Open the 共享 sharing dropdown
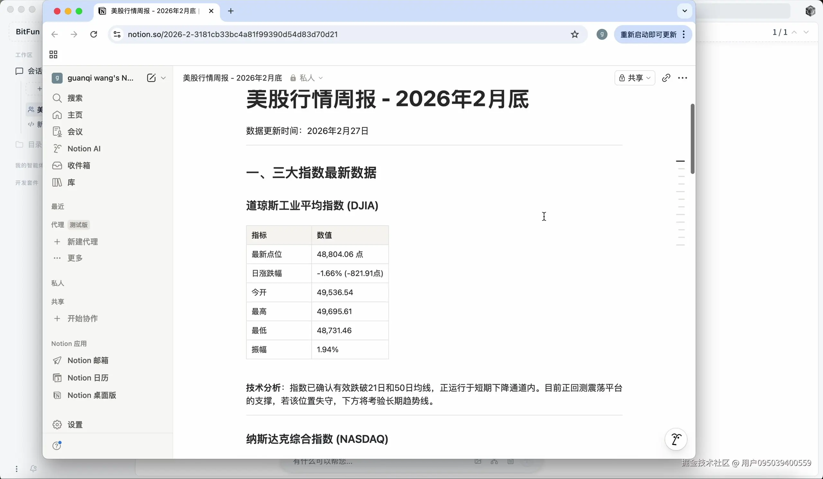 (x=634, y=78)
